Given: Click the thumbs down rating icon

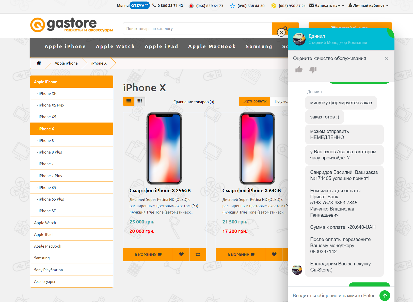Looking at the screenshot, I should click(x=313, y=70).
